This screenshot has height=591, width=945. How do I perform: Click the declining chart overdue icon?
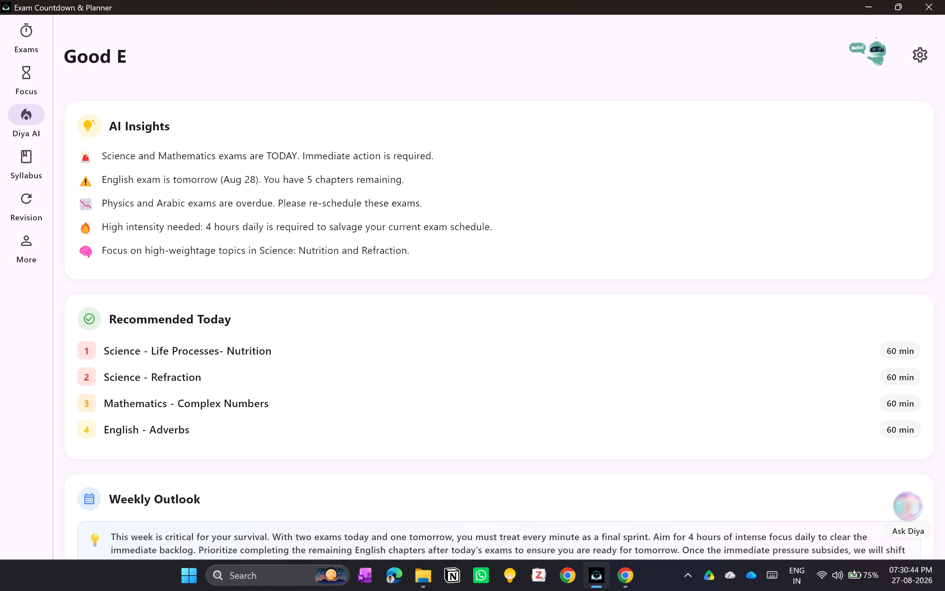coord(86,204)
